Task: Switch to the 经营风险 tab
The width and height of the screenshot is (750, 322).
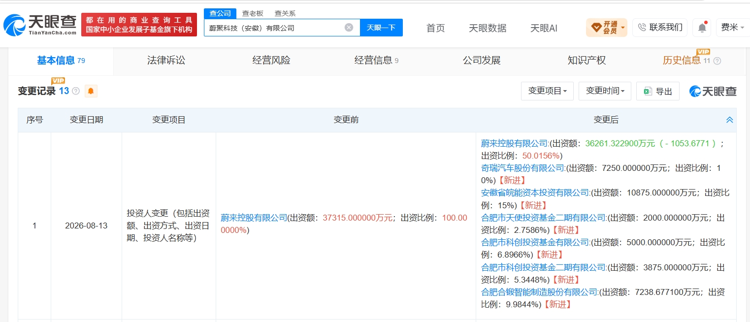Action: 271,61
